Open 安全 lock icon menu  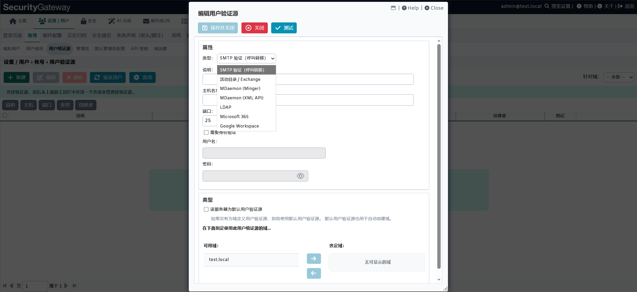coord(88,21)
